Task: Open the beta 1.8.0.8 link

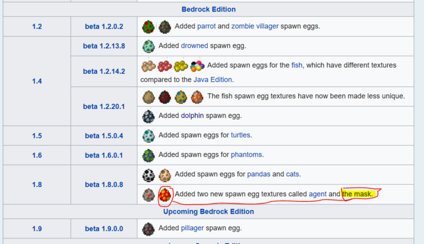Action: click(104, 185)
